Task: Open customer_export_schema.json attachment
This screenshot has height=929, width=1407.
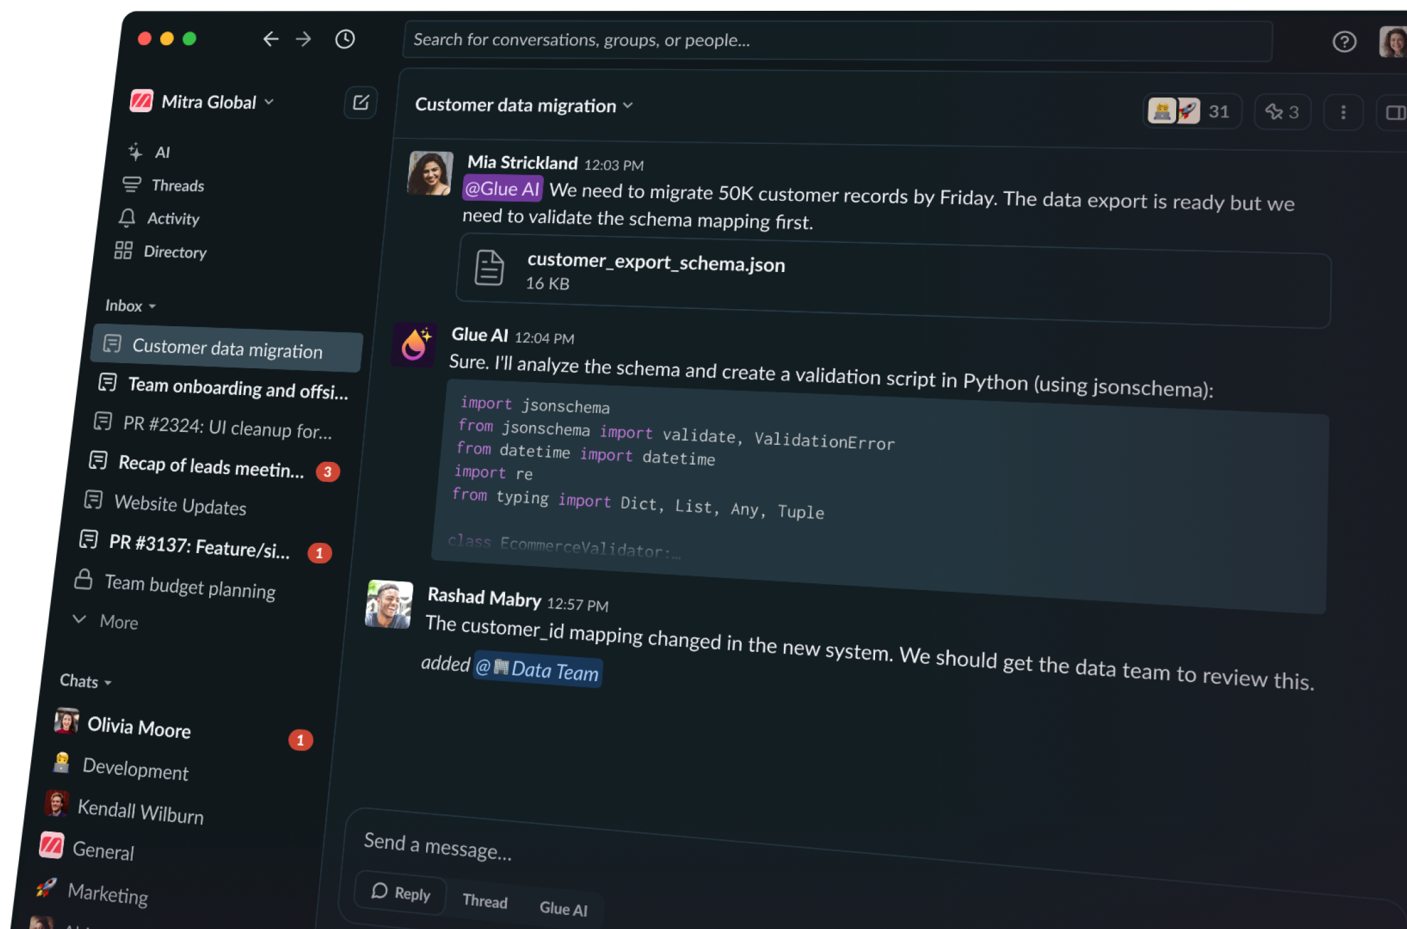Action: click(656, 263)
